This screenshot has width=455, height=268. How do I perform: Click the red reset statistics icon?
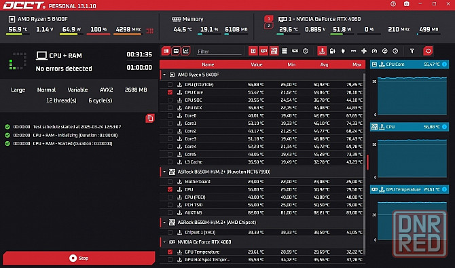(428, 51)
